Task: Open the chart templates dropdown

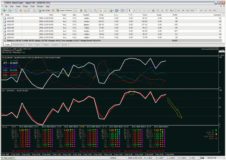Action: click(124, 10)
